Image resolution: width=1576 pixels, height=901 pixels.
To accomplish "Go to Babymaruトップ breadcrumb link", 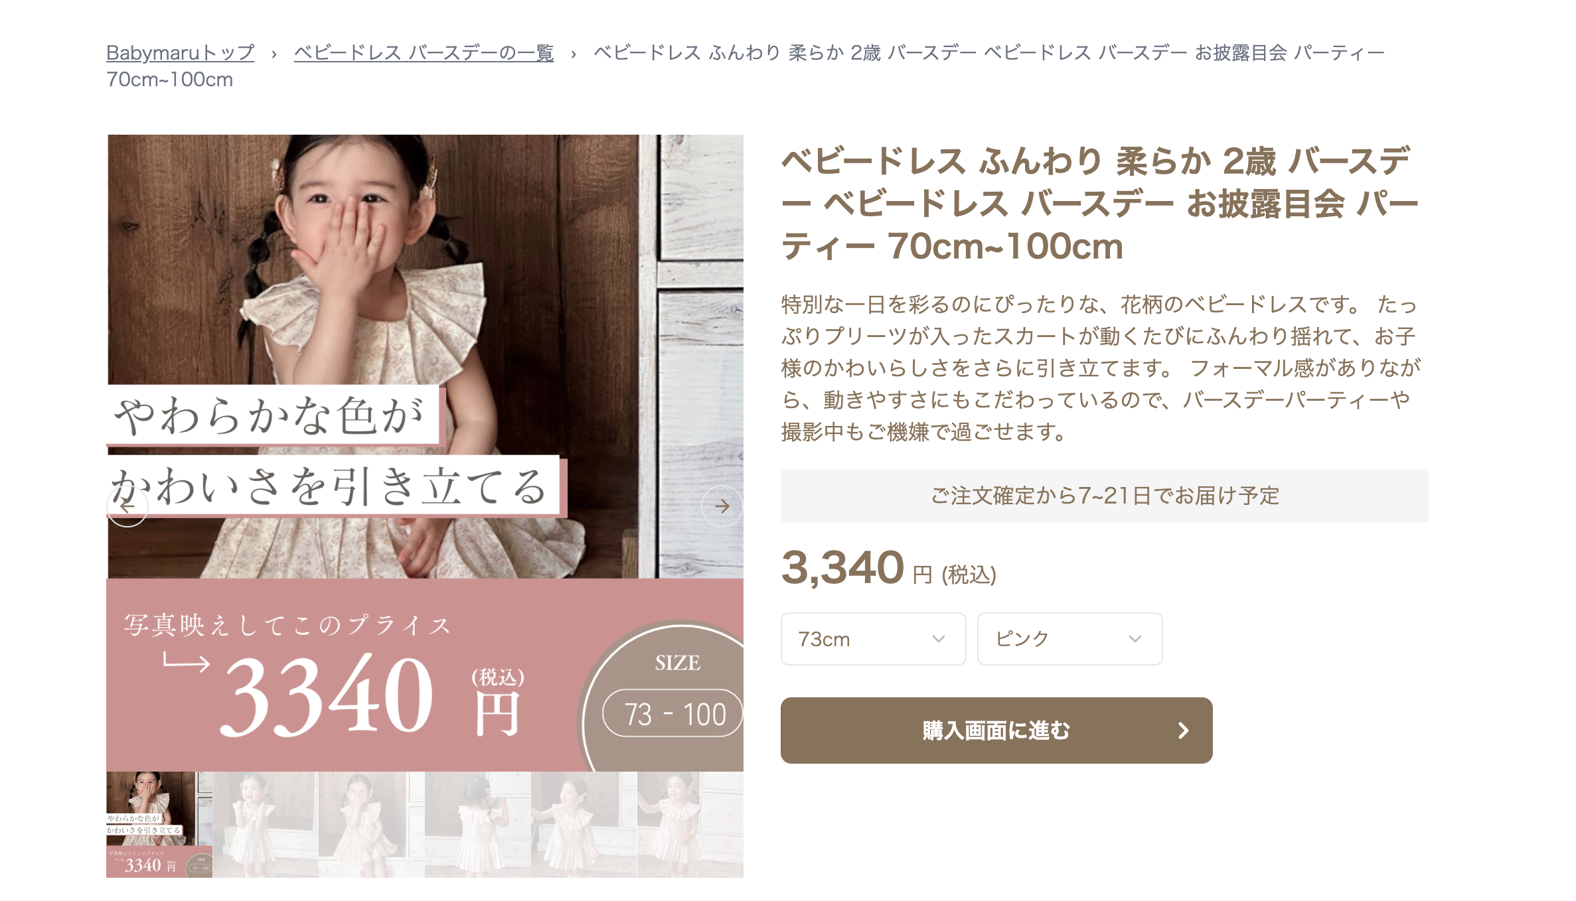I will click(x=181, y=52).
